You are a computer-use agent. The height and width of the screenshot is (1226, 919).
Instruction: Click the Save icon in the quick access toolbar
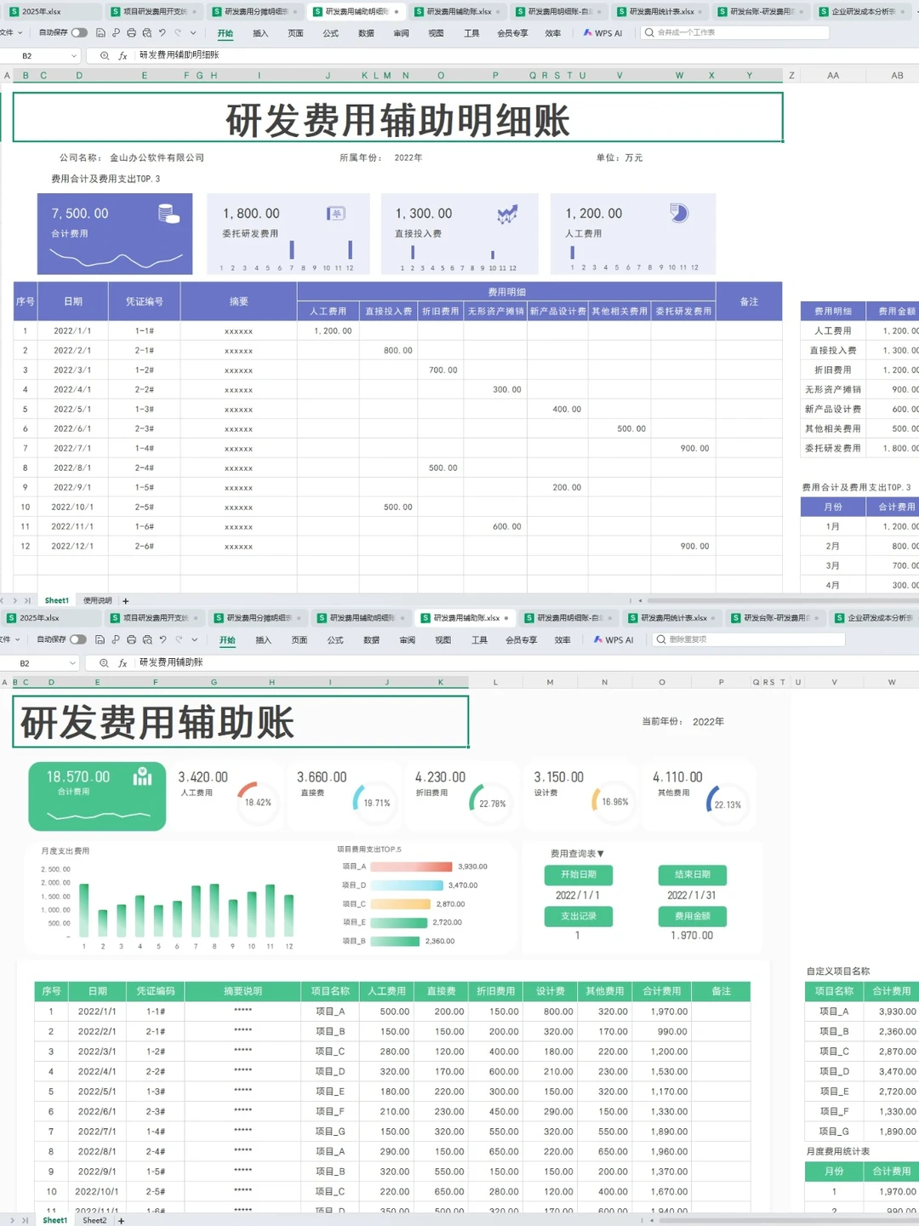click(100, 32)
